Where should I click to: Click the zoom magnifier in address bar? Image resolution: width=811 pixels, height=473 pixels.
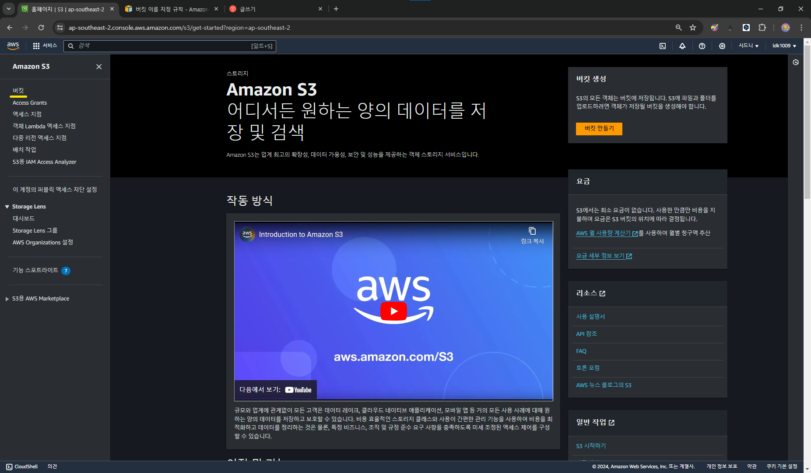click(x=678, y=28)
